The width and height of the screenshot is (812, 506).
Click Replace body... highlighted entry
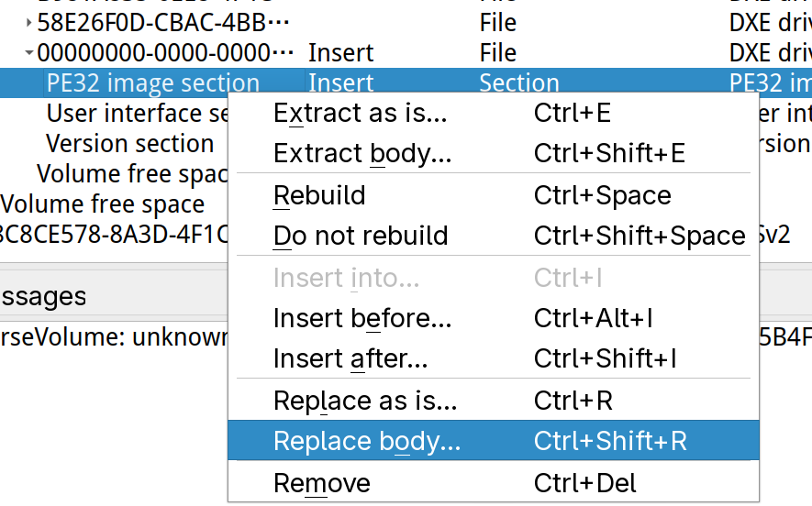493,441
